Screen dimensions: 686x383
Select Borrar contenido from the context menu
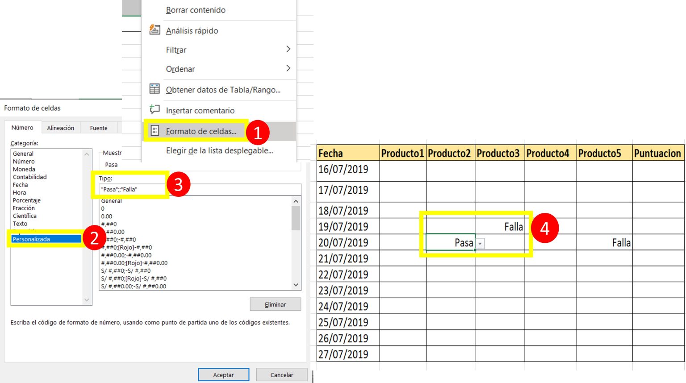pyautogui.click(x=195, y=9)
